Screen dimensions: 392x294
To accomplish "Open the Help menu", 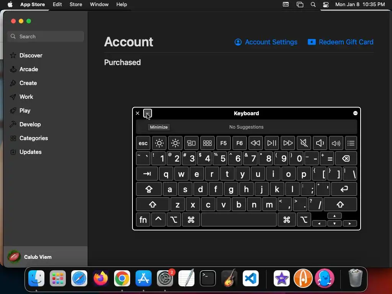I will tap(121, 4).
